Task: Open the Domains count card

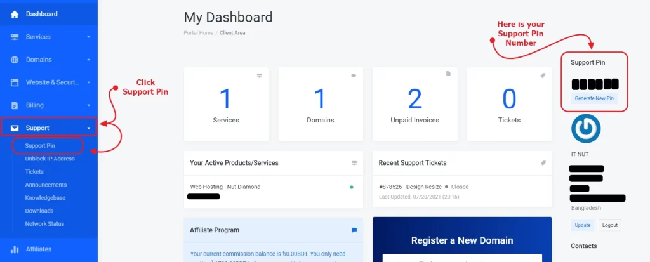Action: pos(321,105)
